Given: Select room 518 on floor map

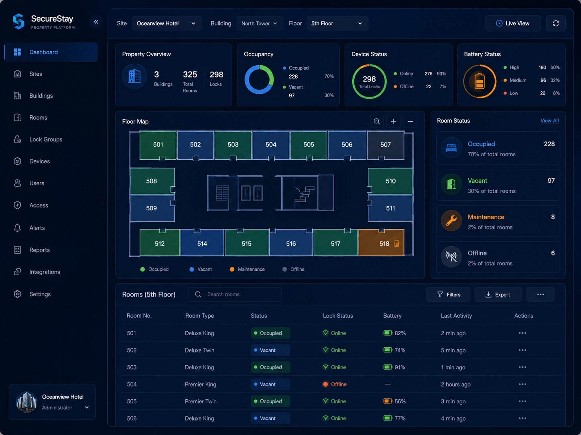Looking at the screenshot, I should 381,243.
